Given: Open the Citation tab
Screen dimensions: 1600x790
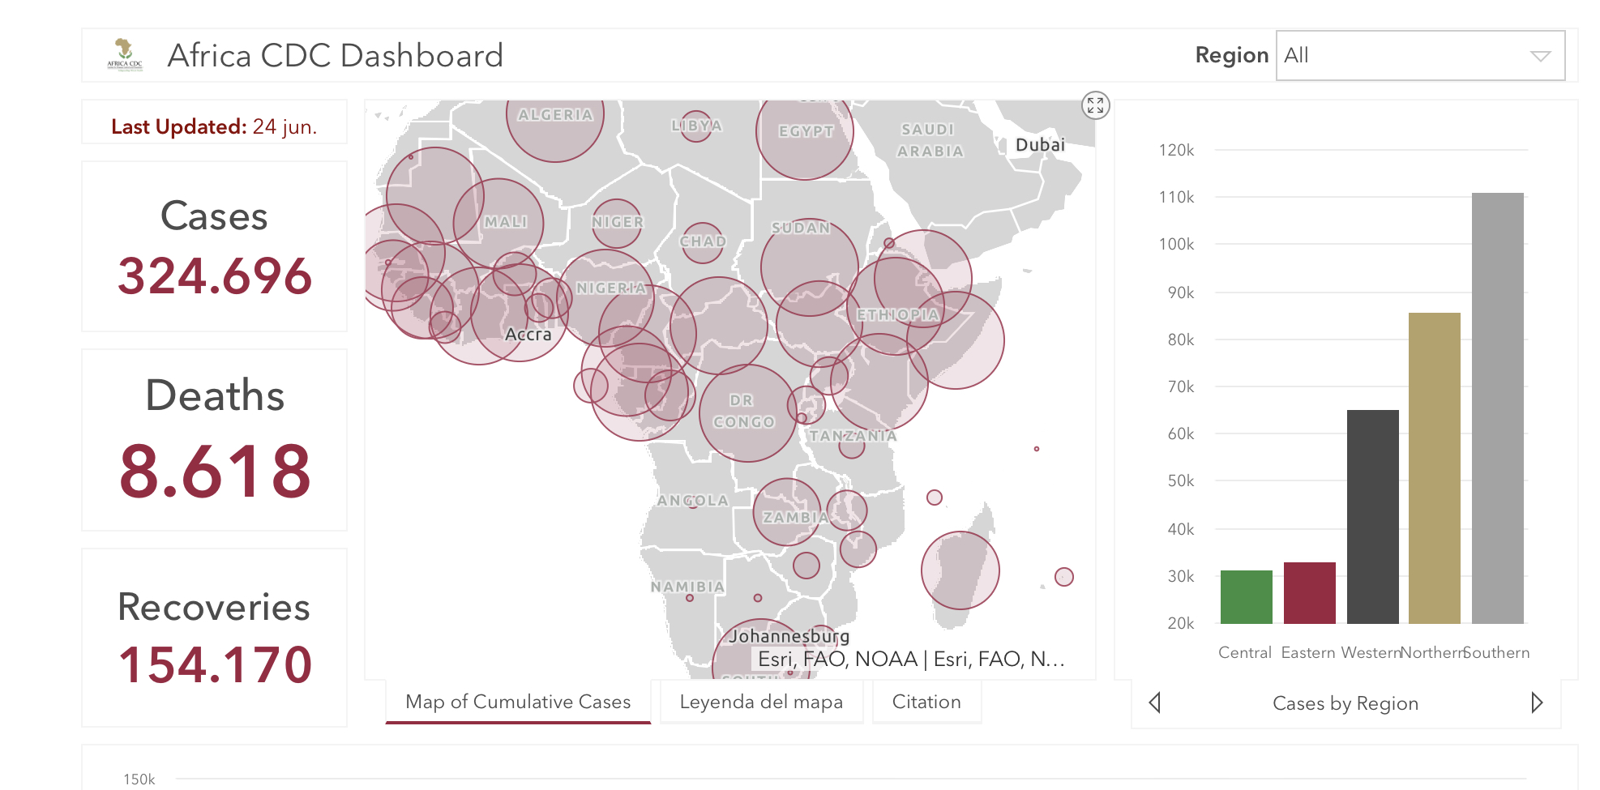Looking at the screenshot, I should pos(926,702).
